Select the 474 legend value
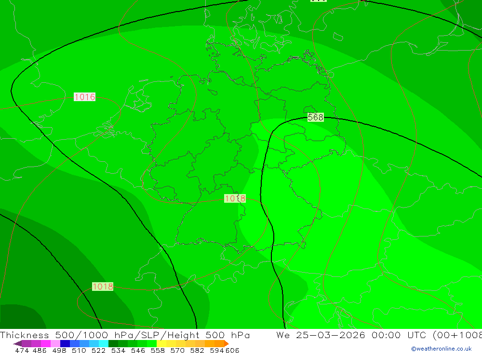 [22, 351]
